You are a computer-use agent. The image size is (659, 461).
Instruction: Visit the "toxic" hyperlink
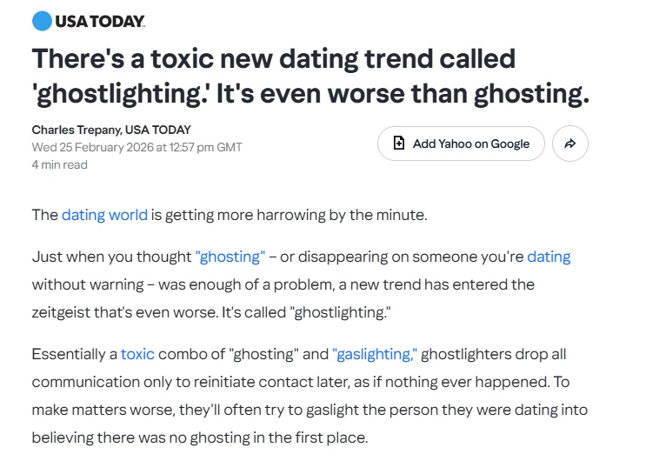(137, 354)
